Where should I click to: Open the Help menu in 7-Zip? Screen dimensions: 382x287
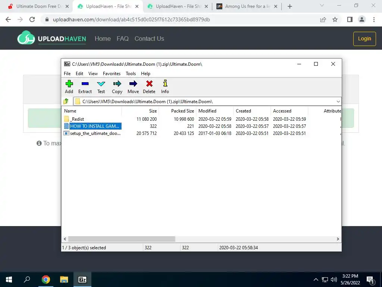pyautogui.click(x=145, y=74)
